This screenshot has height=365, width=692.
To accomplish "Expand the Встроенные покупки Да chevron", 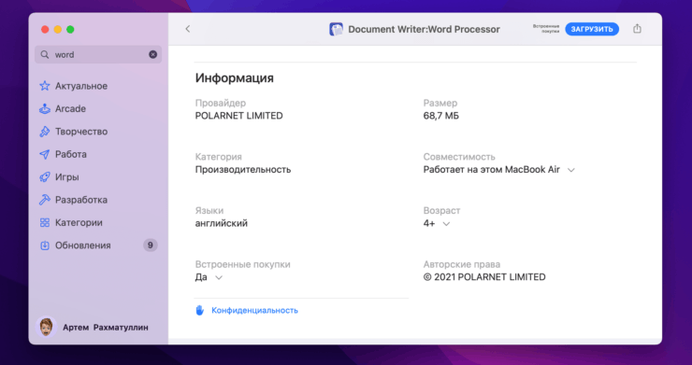I will [x=219, y=278].
